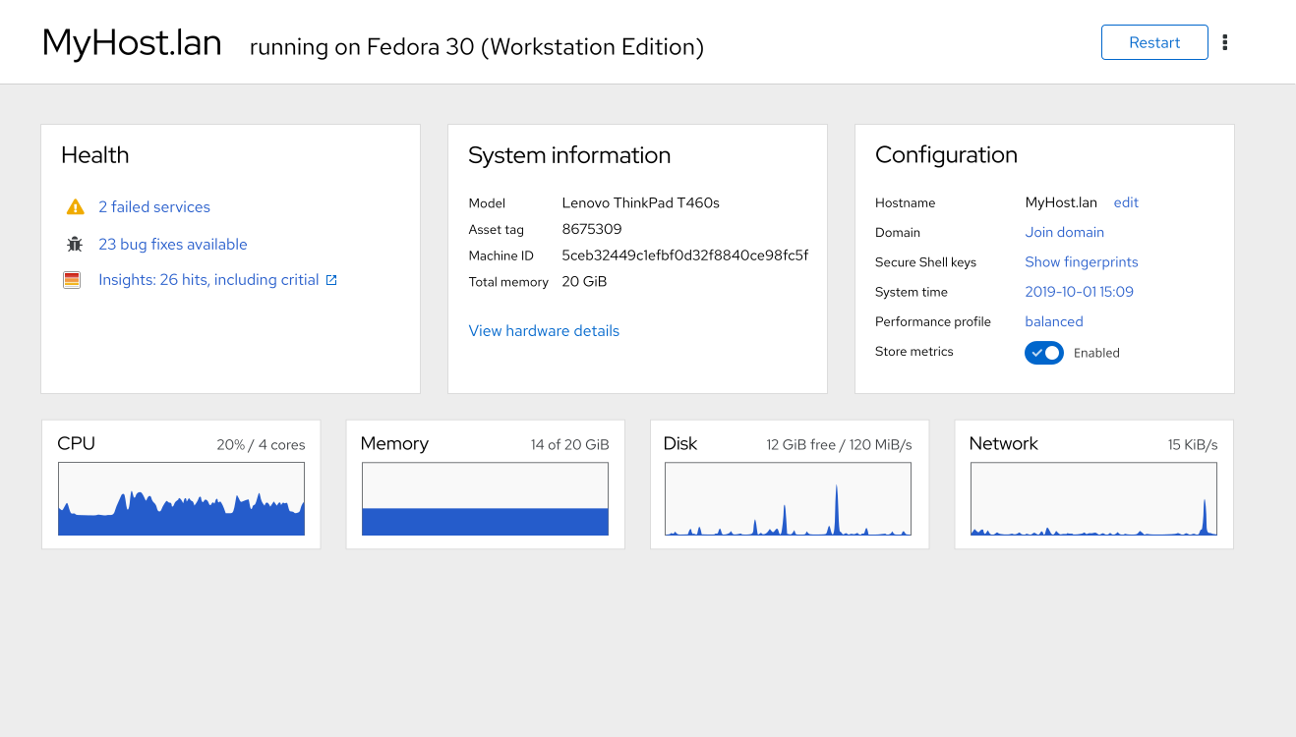Change the balanced performance profile
1296x737 pixels.
pyautogui.click(x=1054, y=321)
